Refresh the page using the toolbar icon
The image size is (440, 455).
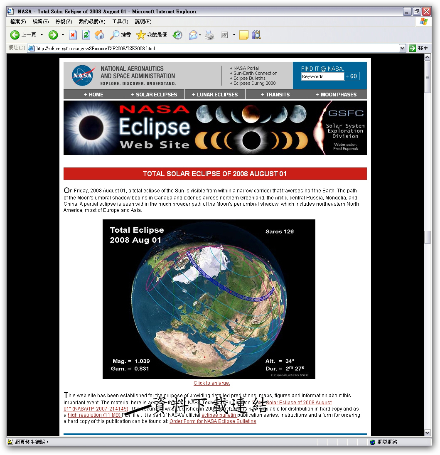click(86, 35)
